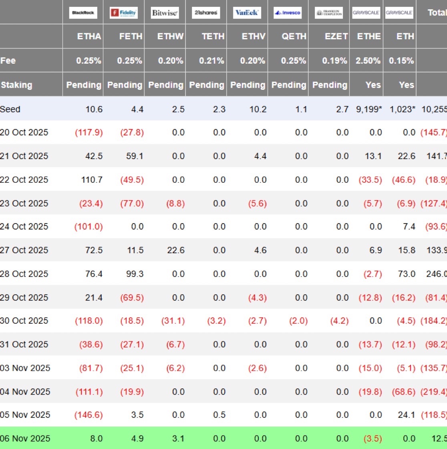Viewport: 447px width, 449px height.
Task: Click the 110.7 ETHA inflow value
Action: point(92,180)
